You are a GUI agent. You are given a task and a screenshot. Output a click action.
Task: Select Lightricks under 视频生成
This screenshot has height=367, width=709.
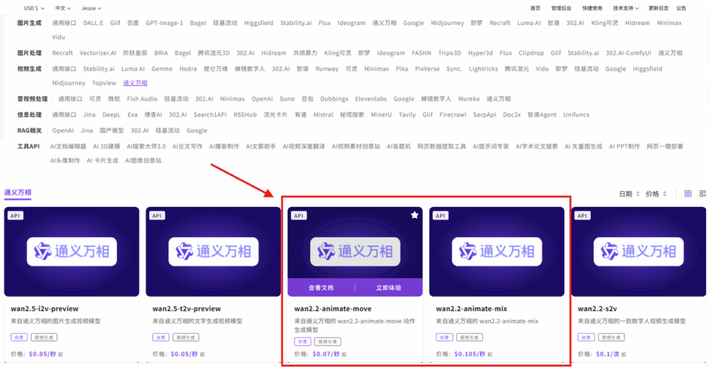point(483,69)
